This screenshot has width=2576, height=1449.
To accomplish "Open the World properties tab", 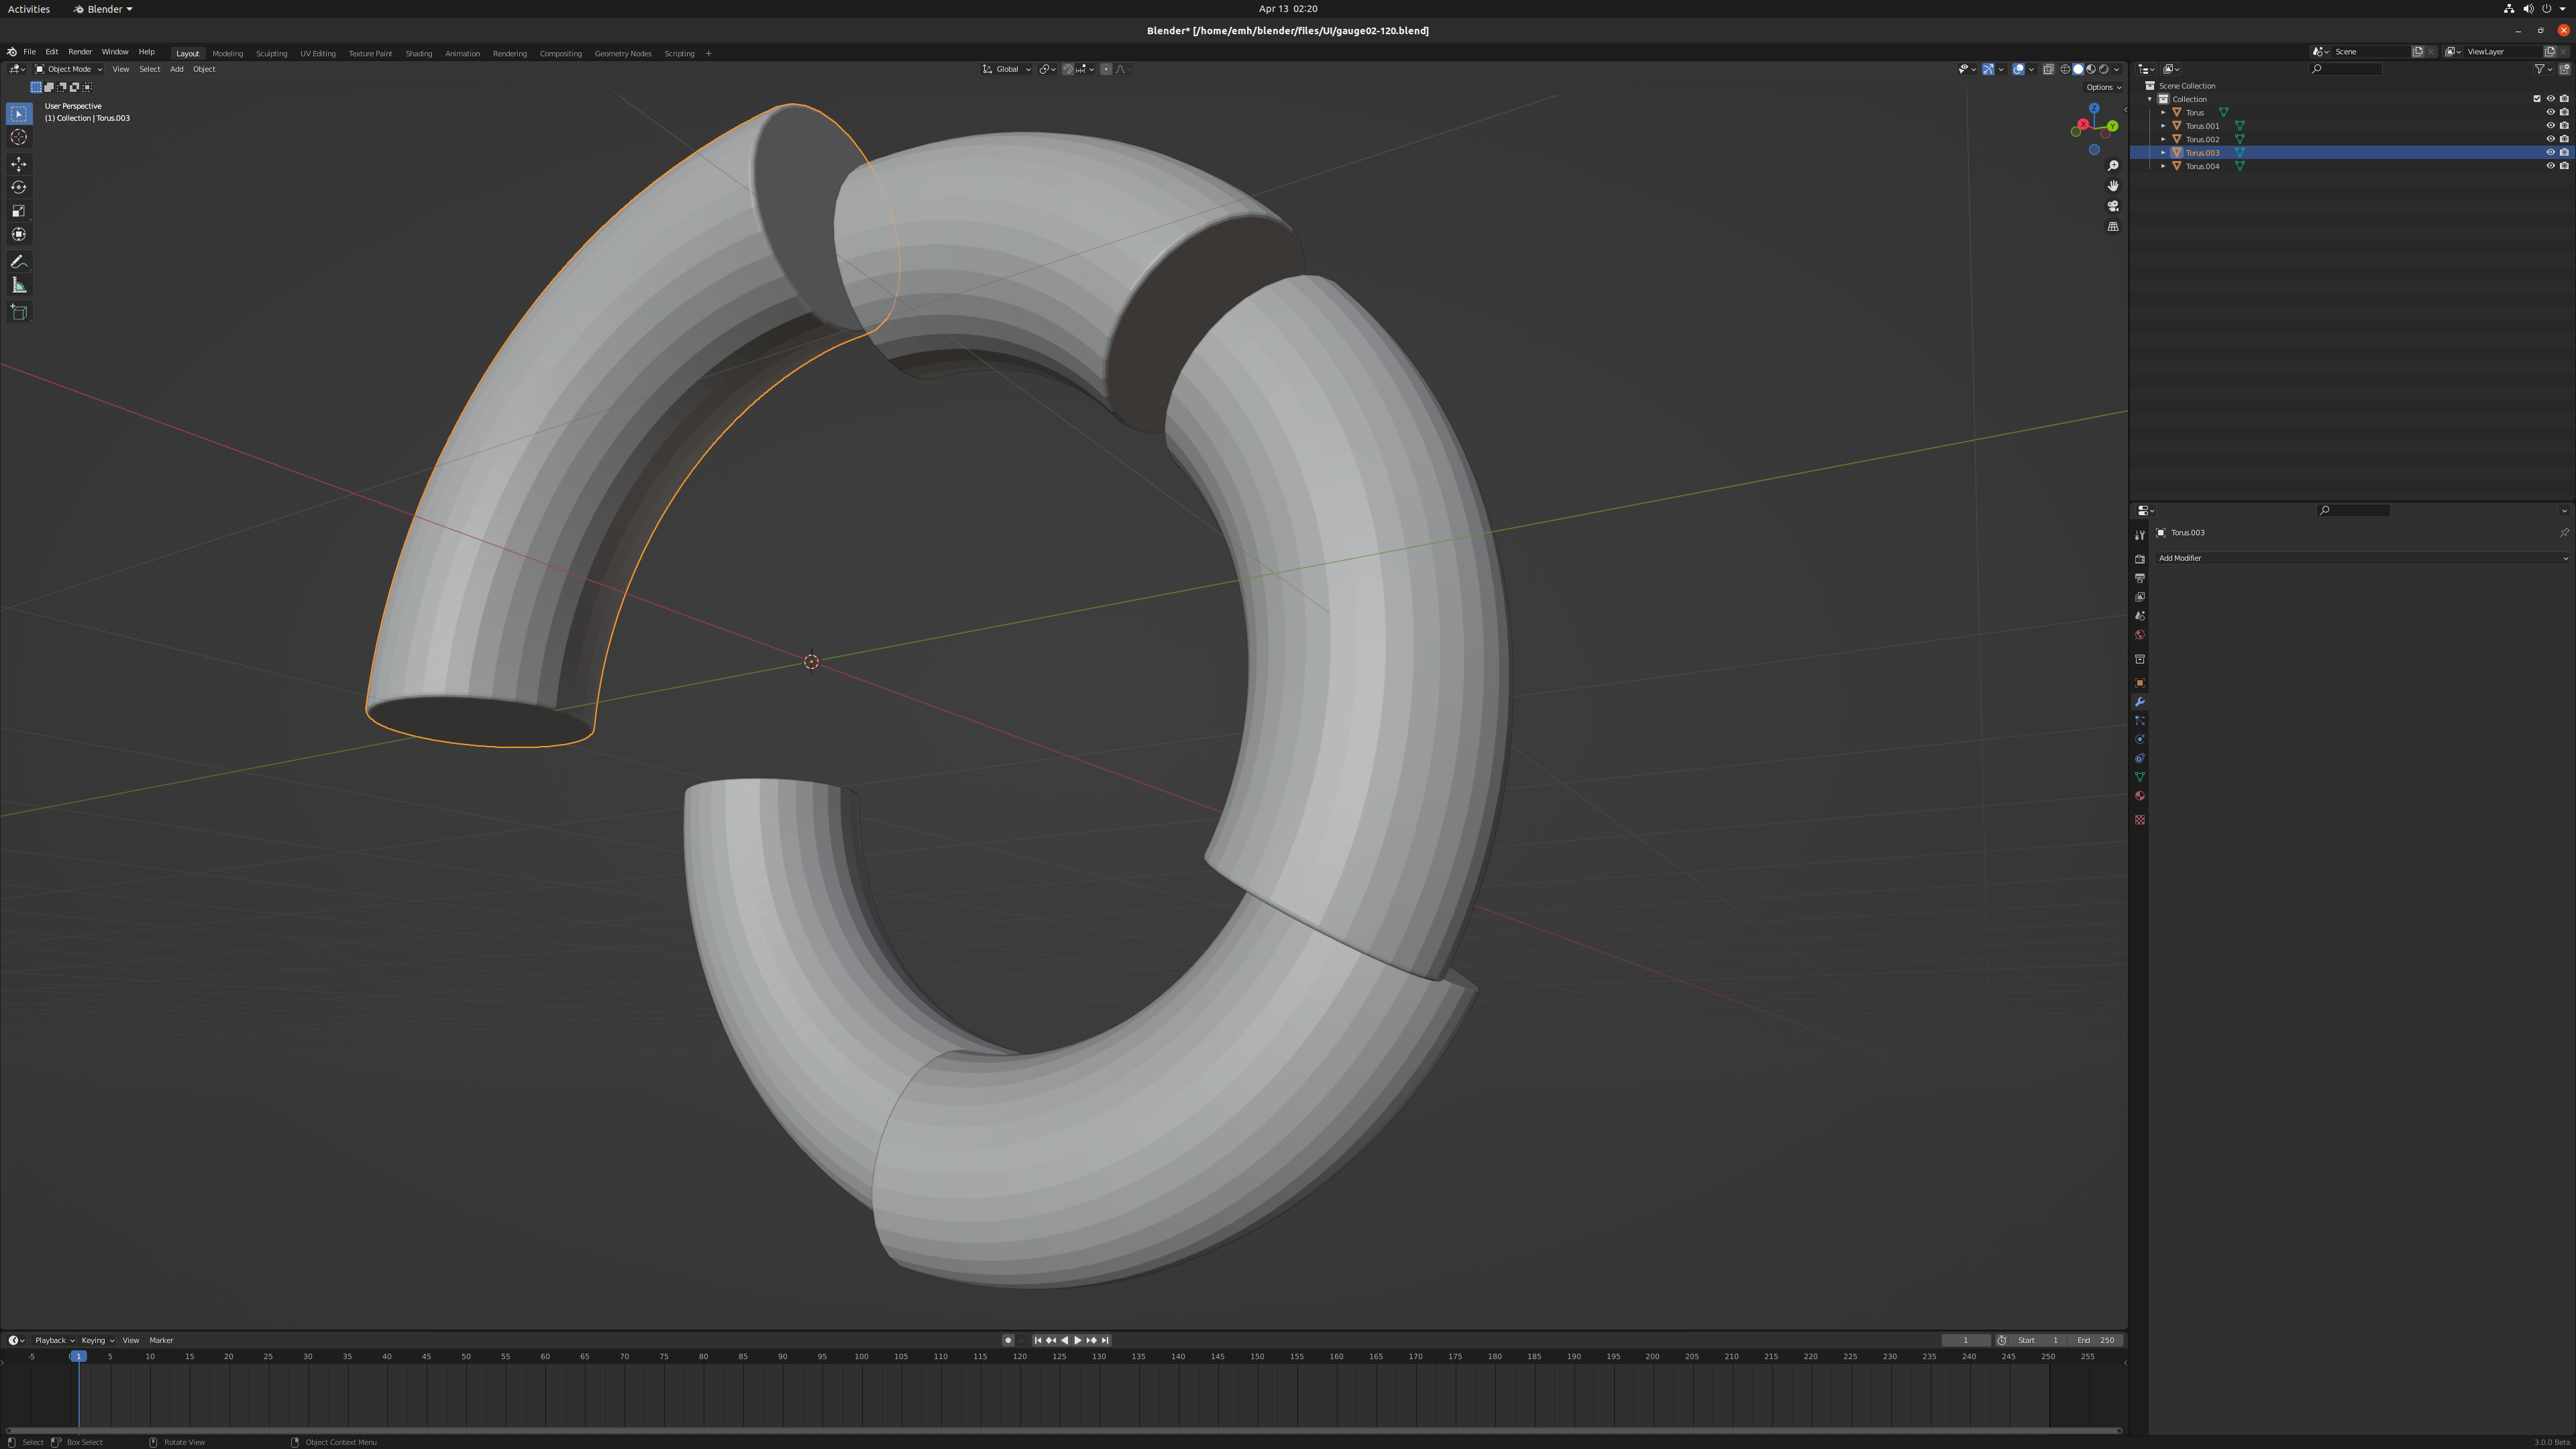I will pos(2140,635).
